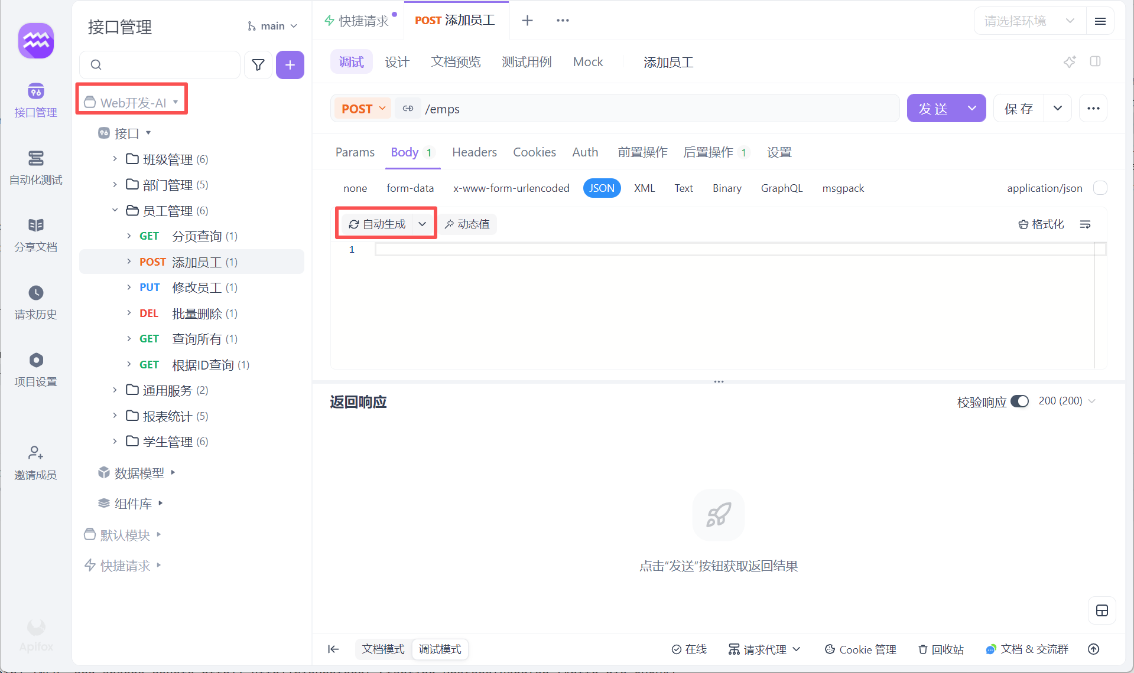Switch to the Mock tab
Screen dimensions: 1134x673
tap(588, 62)
